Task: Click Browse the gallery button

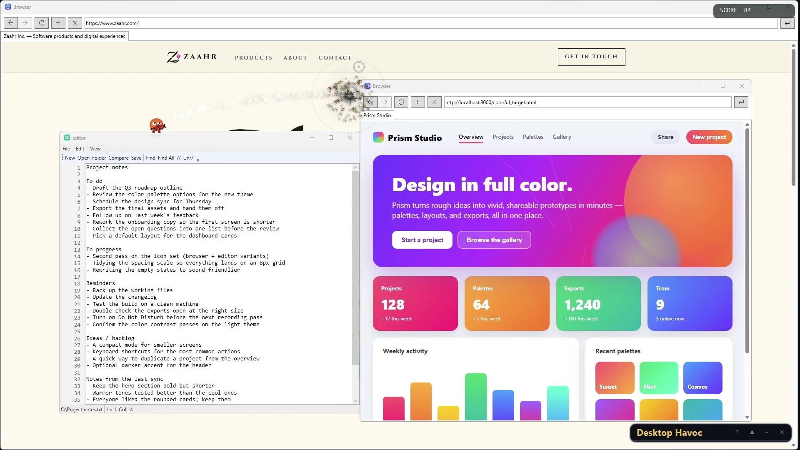Action: click(x=494, y=240)
